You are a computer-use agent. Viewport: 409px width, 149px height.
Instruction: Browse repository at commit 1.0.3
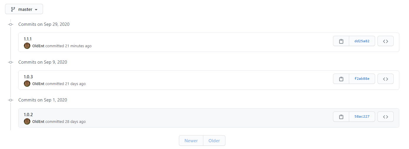385,79
